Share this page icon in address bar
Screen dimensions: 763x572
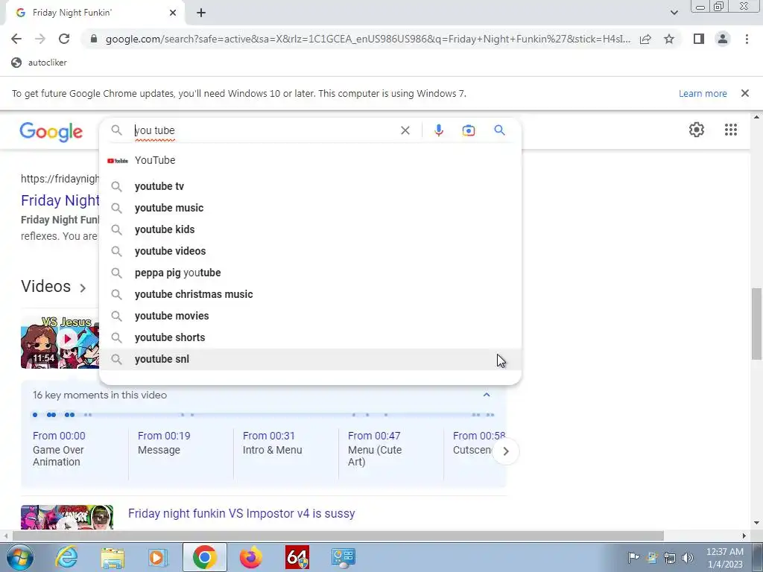pos(645,39)
